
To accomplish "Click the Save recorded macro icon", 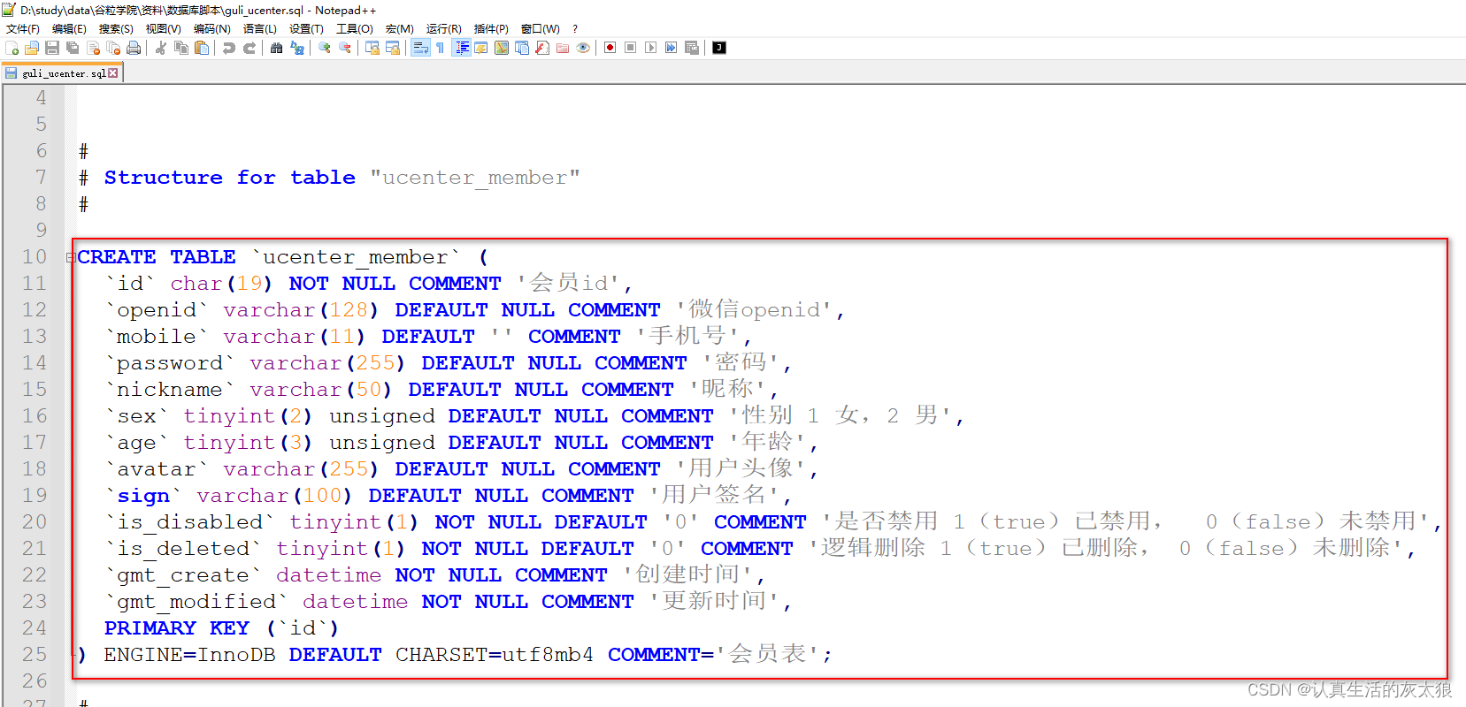I will pos(692,48).
